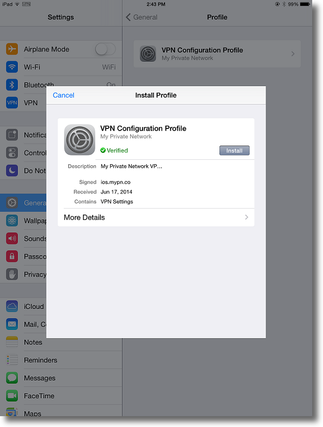Open More Details row
Viewport: 323px width, 427px height.
156,217
